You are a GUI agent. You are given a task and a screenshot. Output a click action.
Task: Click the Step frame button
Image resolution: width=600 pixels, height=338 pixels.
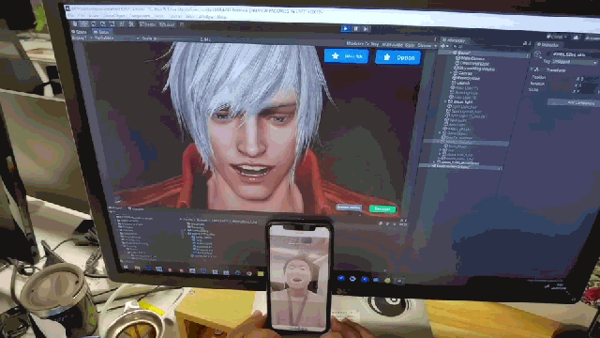[367, 29]
